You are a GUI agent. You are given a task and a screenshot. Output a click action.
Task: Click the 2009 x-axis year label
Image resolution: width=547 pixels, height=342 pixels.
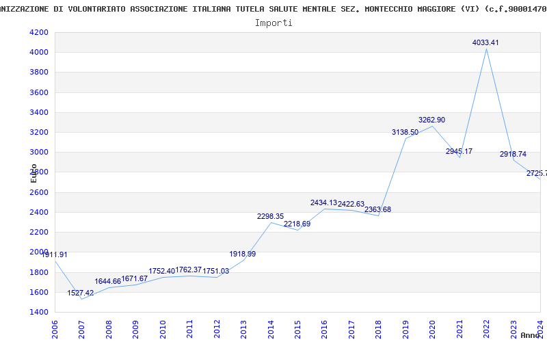point(135,330)
